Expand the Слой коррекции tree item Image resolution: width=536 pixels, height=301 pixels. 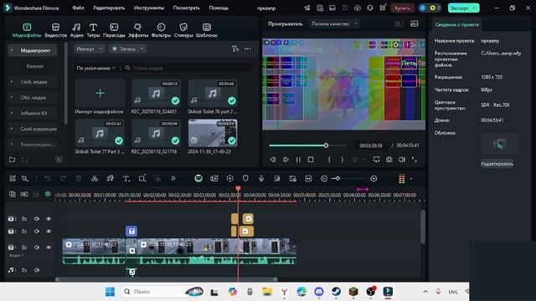click(11, 129)
